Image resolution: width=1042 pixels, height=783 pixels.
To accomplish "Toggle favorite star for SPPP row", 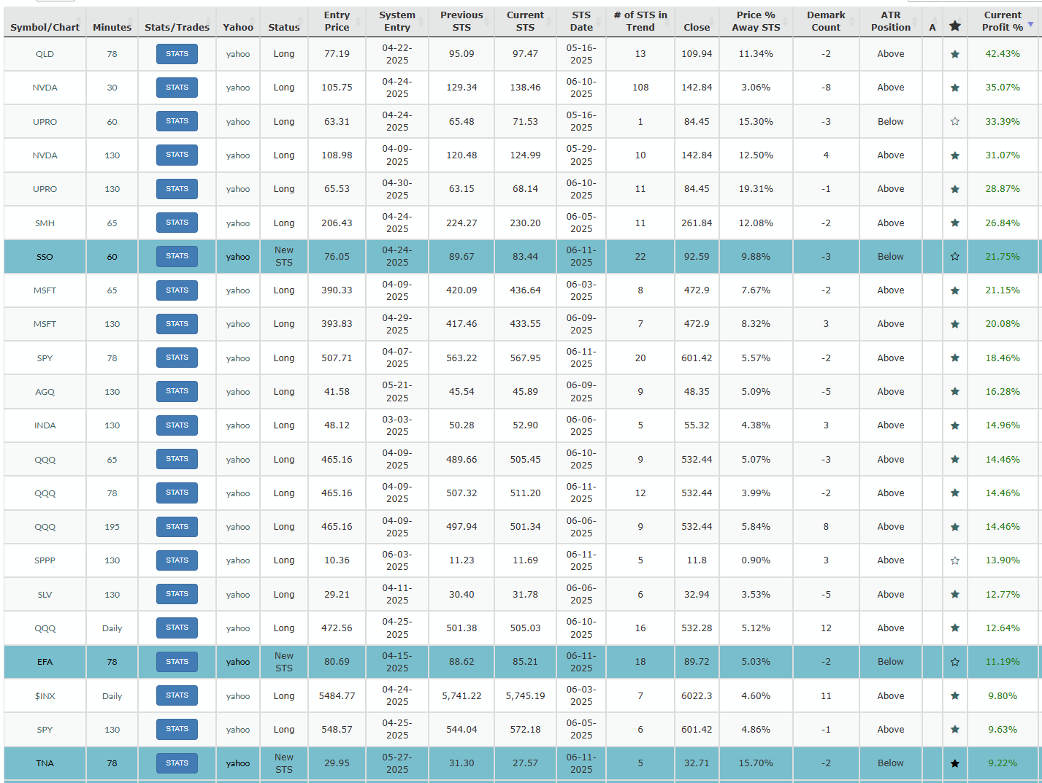I will [x=955, y=560].
